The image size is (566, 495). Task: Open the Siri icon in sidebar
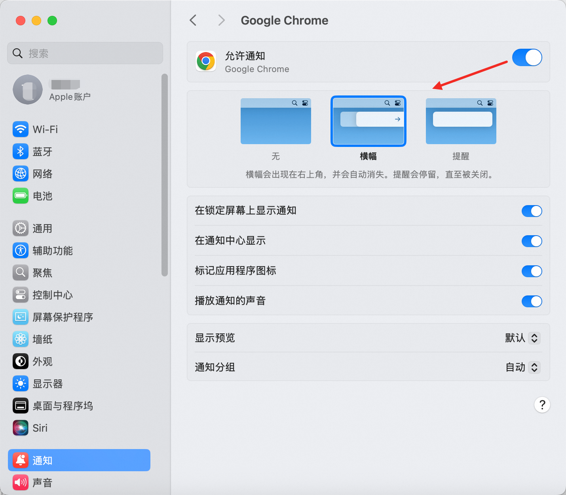(x=21, y=428)
